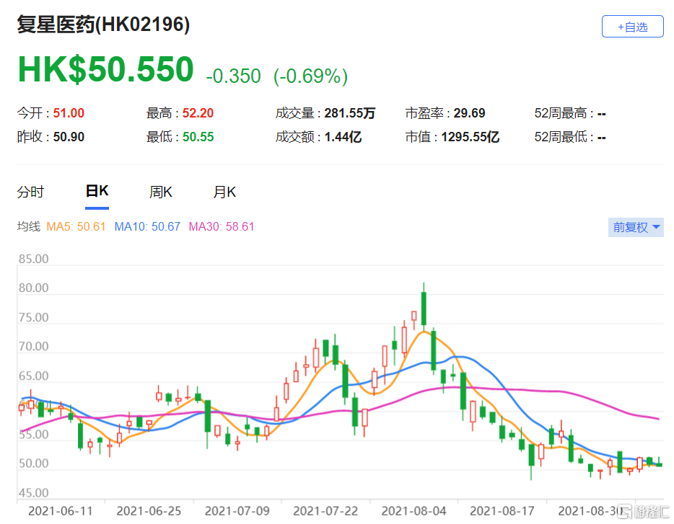Click the MA30: 58.61 indicator label
The image size is (674, 524).
(x=222, y=226)
